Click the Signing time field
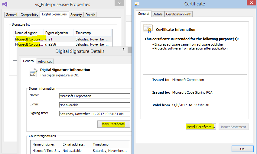 (94, 114)
